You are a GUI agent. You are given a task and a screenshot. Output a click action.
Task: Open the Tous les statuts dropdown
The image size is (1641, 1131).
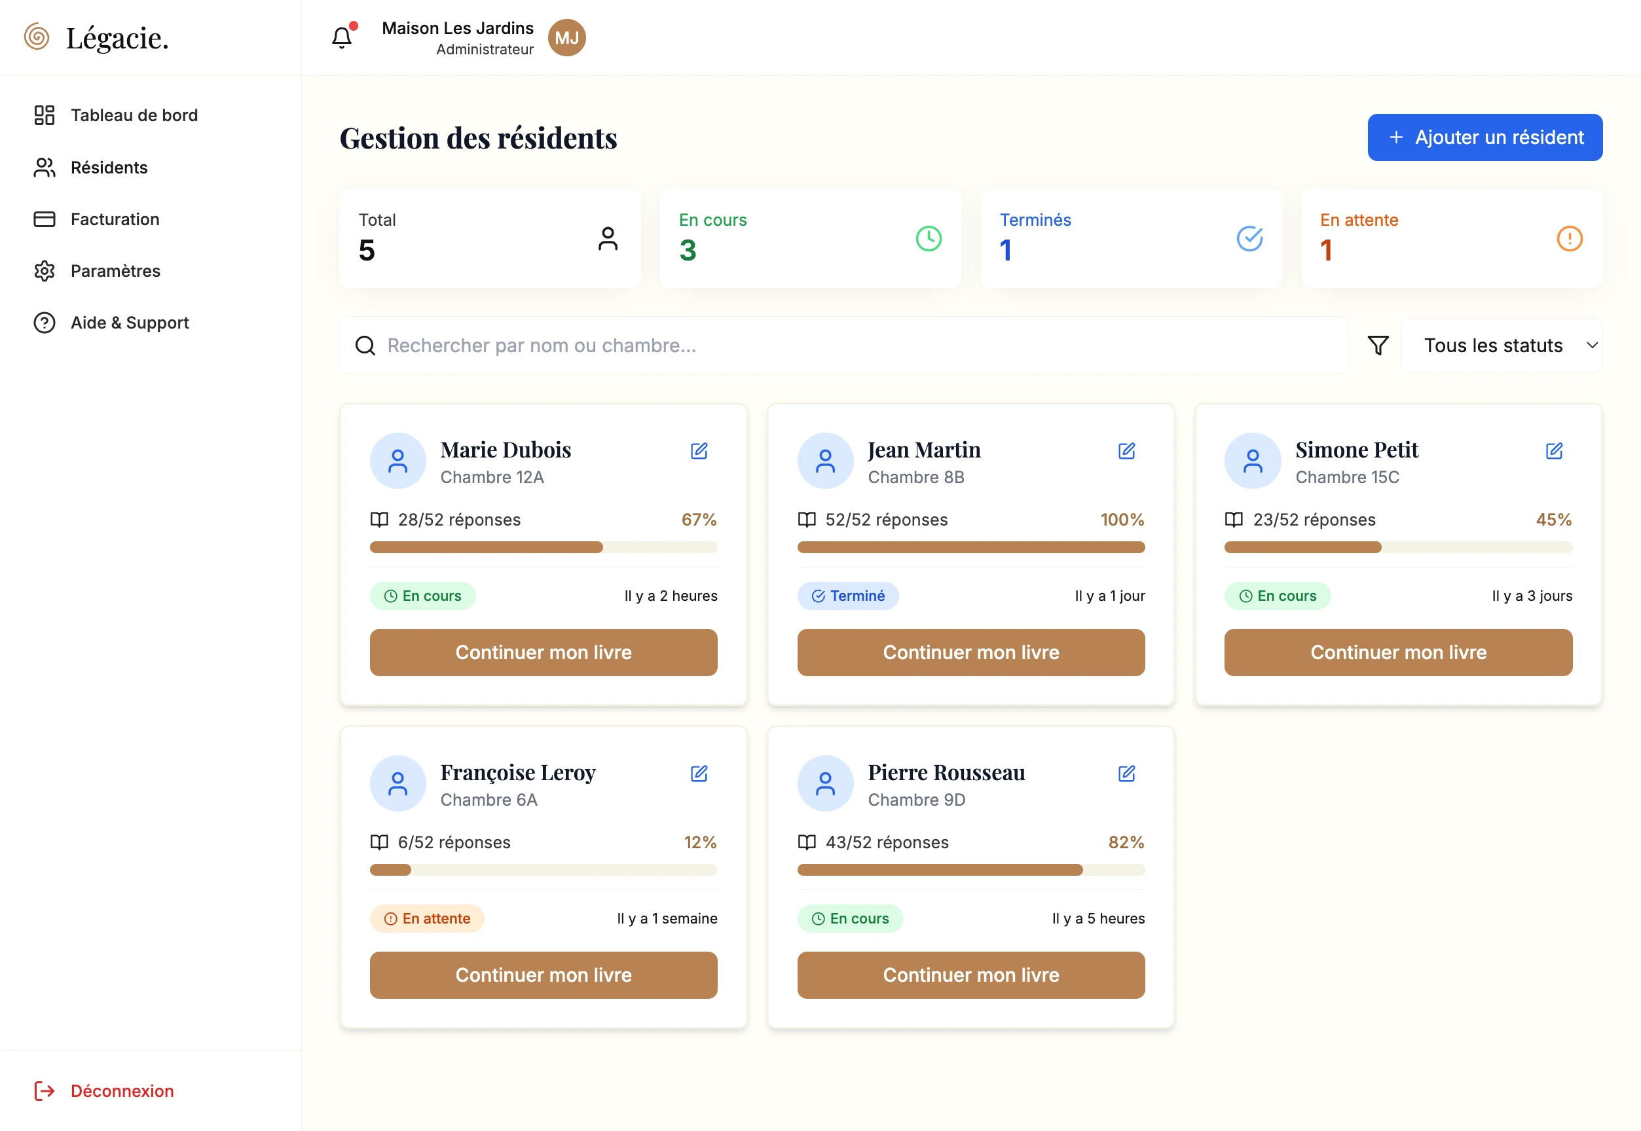1493,345
